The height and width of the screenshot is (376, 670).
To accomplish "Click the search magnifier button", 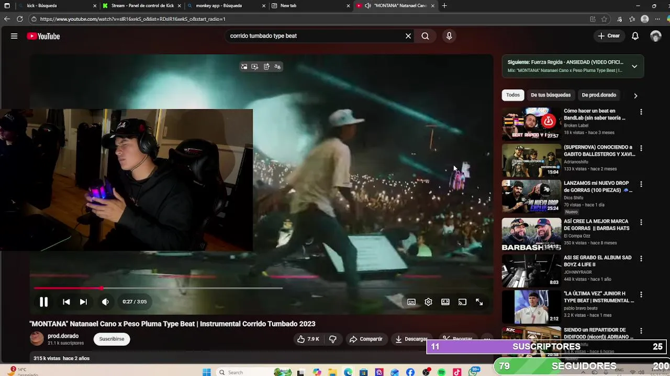I will [x=425, y=36].
